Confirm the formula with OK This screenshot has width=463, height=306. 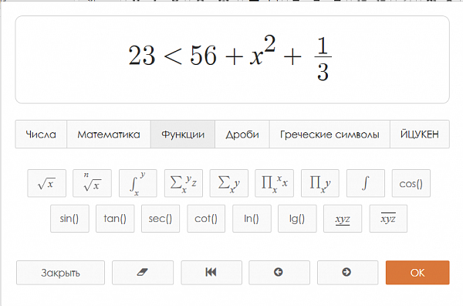point(417,273)
